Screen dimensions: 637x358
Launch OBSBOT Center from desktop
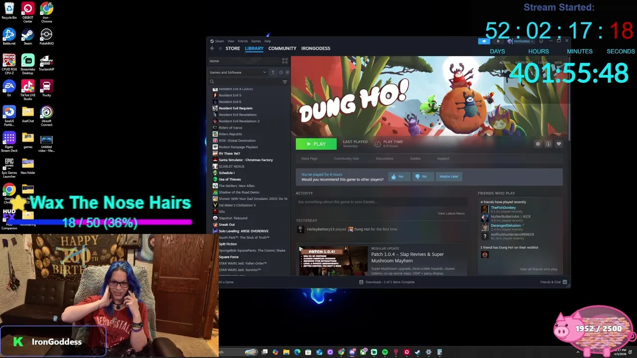point(28,12)
